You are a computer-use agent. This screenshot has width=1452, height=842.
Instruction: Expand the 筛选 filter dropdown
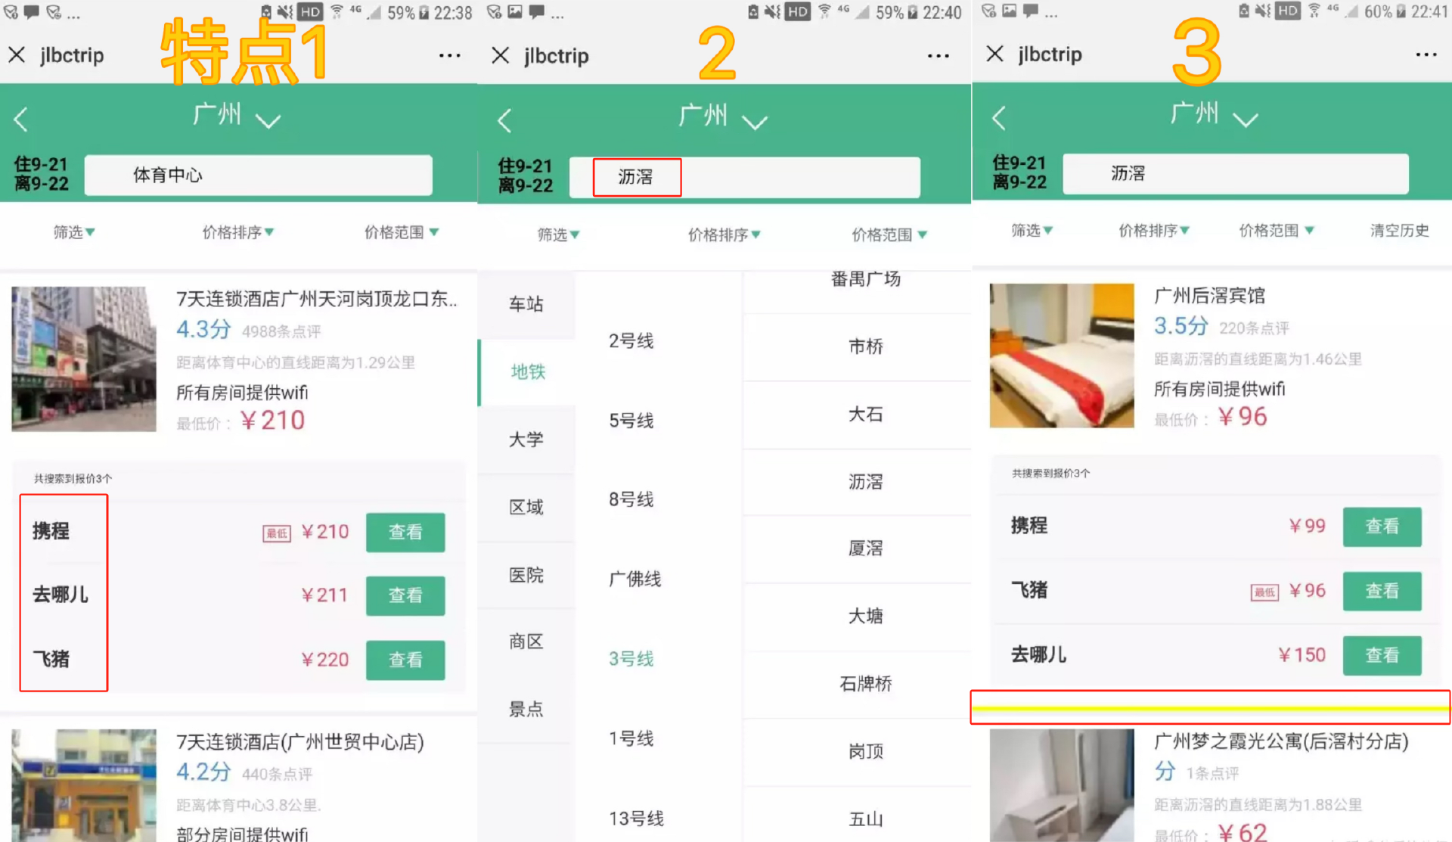[73, 232]
